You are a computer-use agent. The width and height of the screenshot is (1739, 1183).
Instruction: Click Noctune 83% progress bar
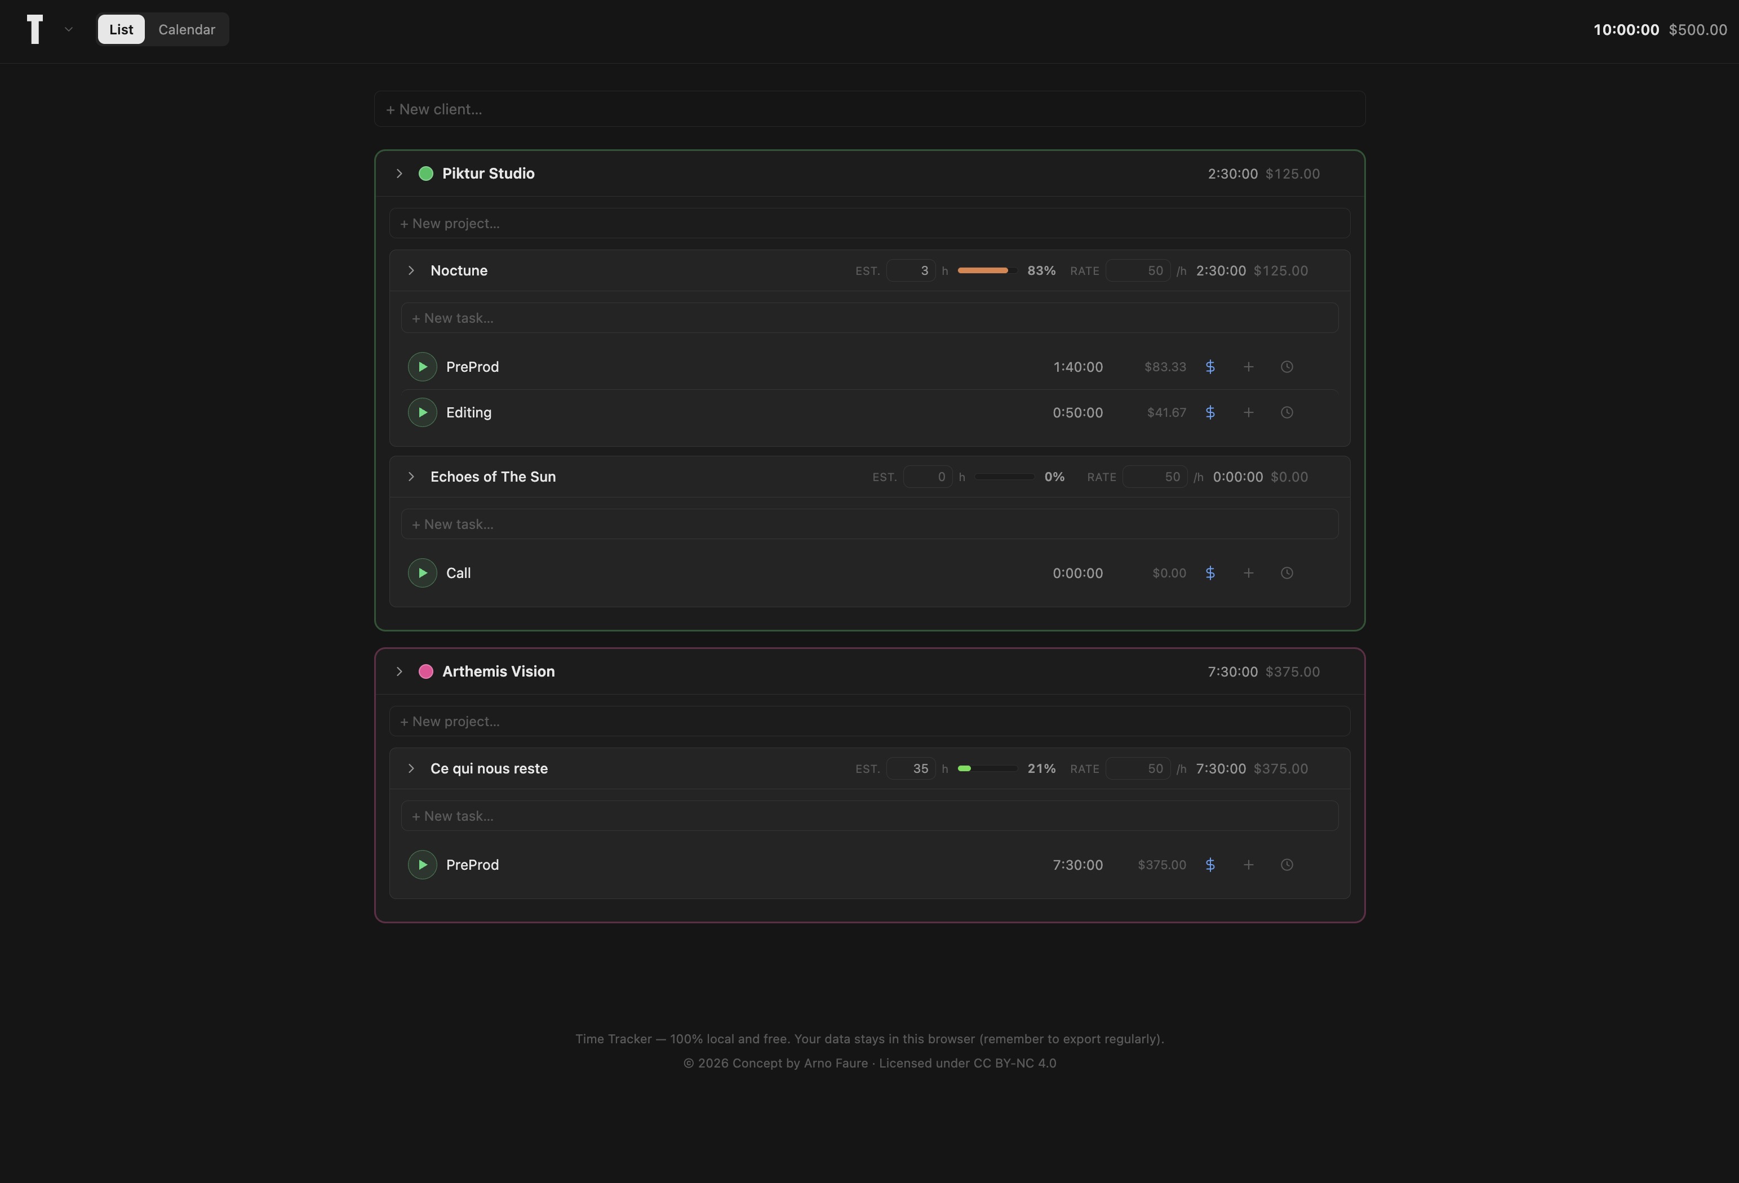click(987, 271)
